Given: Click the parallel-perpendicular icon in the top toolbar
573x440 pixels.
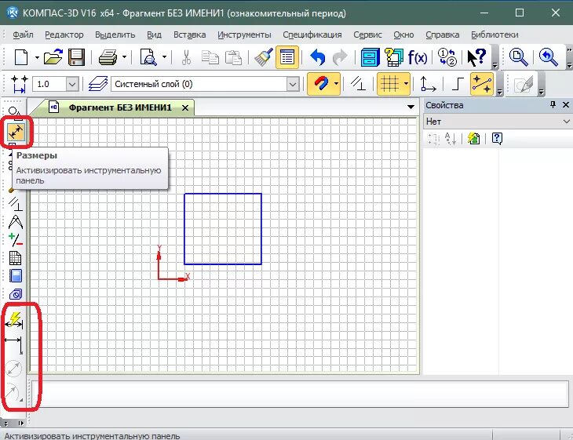Looking at the screenshot, I should (x=358, y=84).
